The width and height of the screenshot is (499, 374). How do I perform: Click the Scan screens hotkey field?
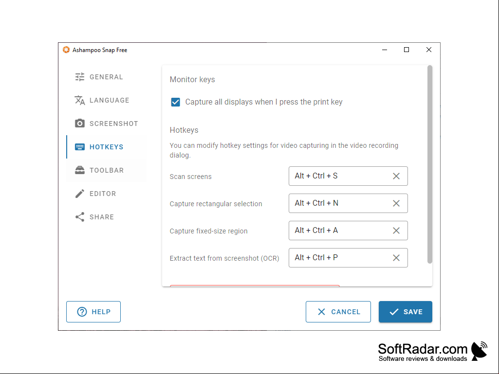coord(348,176)
